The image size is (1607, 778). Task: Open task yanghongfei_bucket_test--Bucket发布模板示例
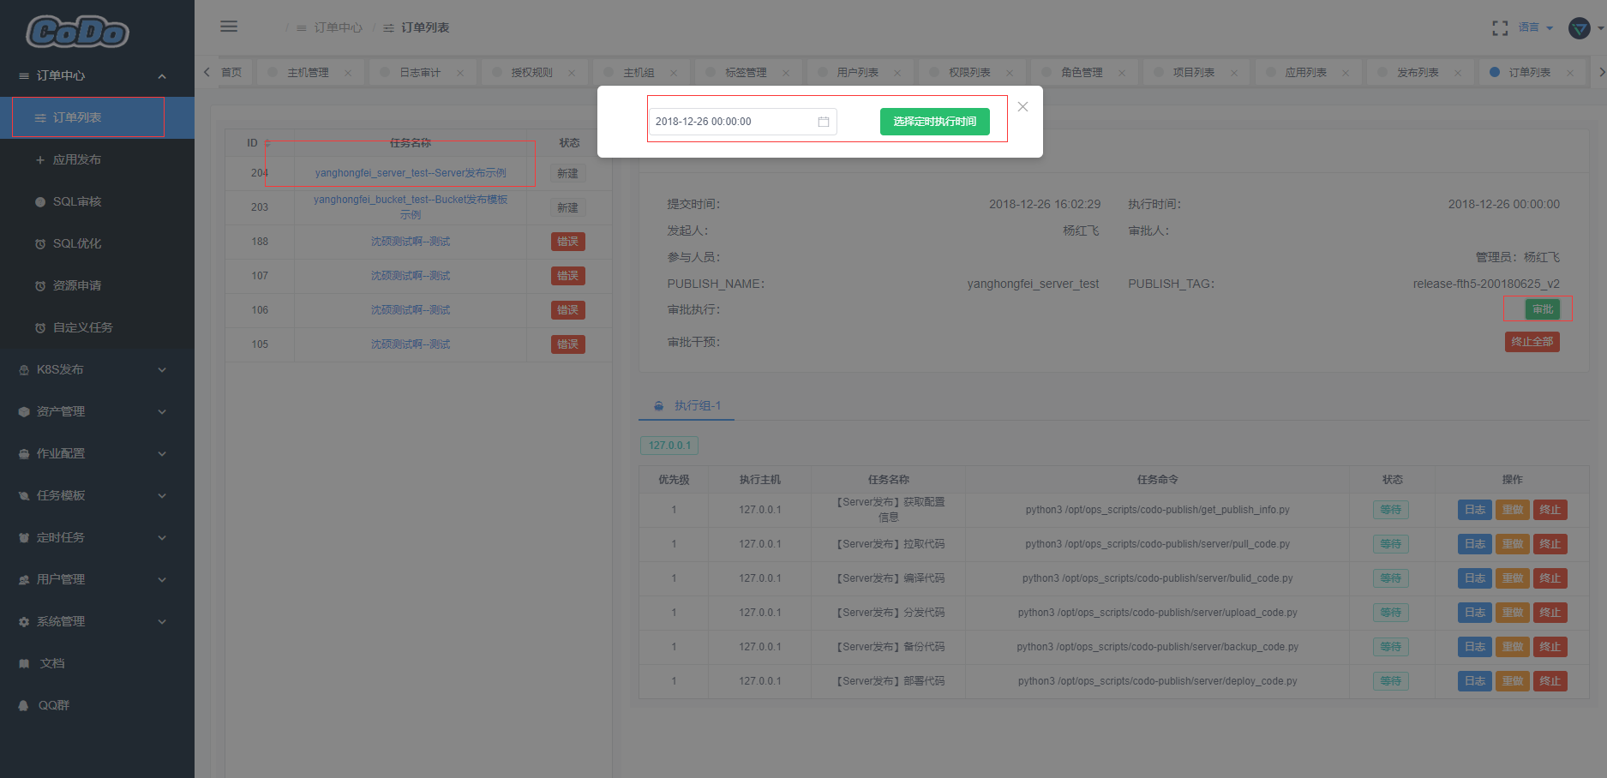(x=411, y=207)
